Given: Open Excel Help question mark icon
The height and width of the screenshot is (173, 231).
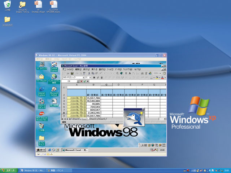Looking at the screenshot, I should tap(165, 73).
